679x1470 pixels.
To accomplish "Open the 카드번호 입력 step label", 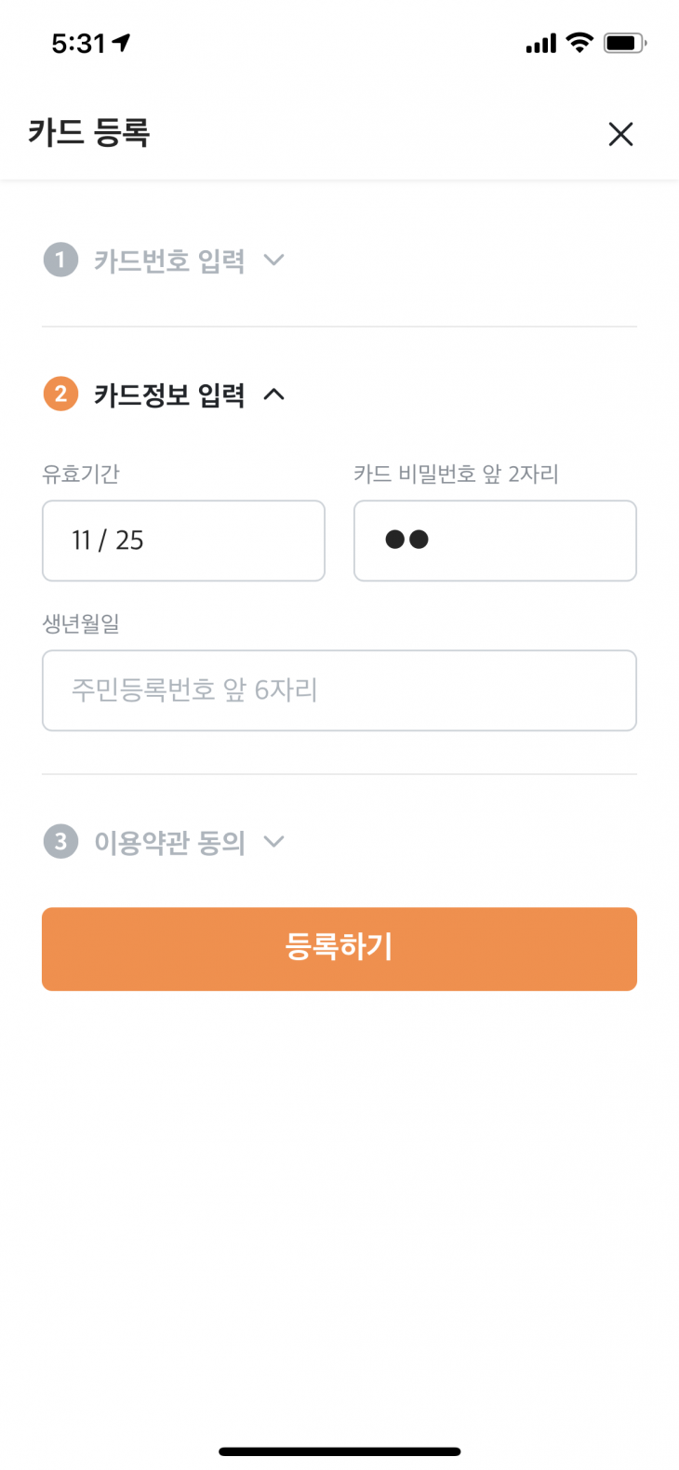I will (169, 261).
